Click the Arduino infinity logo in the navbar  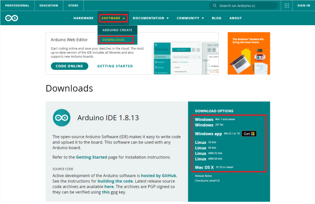coord(11,18)
